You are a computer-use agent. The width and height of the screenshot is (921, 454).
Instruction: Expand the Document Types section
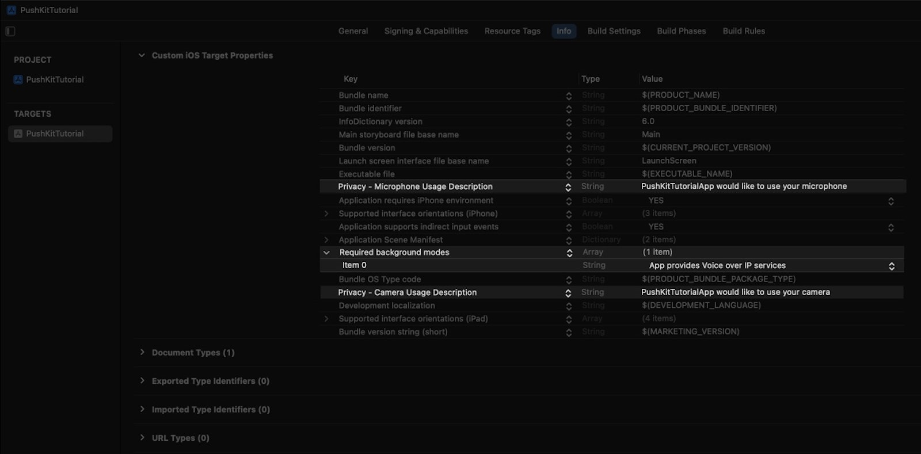(x=142, y=352)
